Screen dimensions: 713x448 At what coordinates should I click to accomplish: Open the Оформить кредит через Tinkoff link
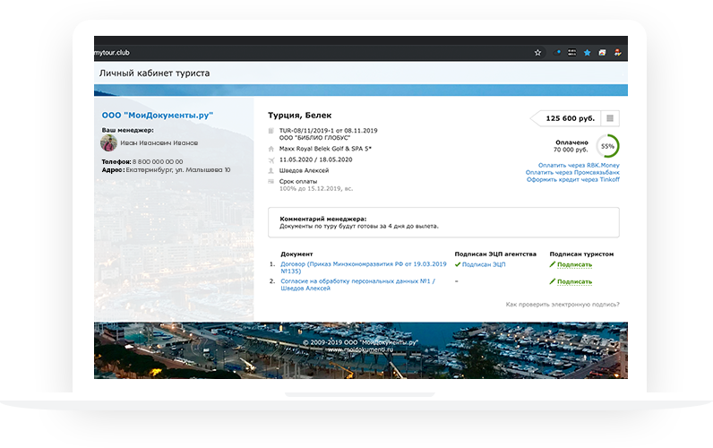click(x=573, y=180)
